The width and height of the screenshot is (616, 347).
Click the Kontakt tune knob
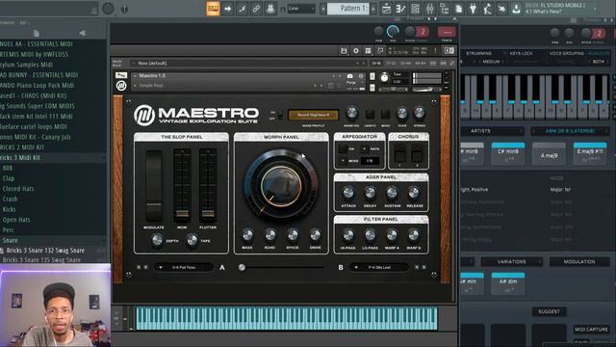(384, 77)
